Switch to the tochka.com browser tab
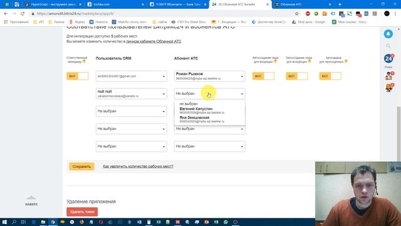Image resolution: width=401 pixels, height=226 pixels. coord(115,4)
